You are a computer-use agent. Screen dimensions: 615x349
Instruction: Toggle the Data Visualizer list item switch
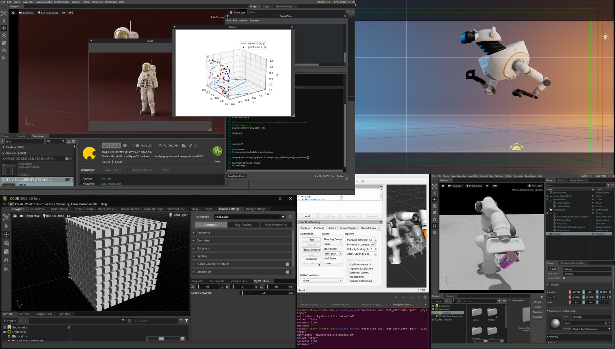(69, 180)
